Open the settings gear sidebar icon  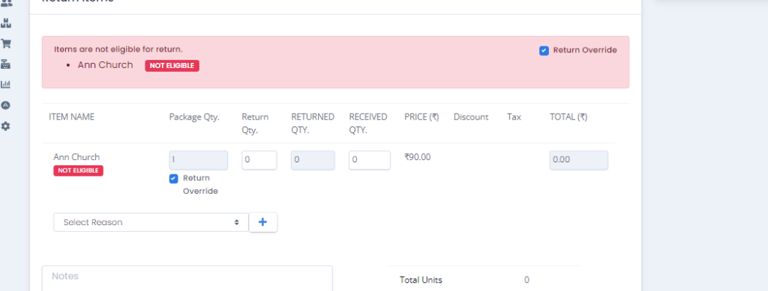click(x=6, y=126)
